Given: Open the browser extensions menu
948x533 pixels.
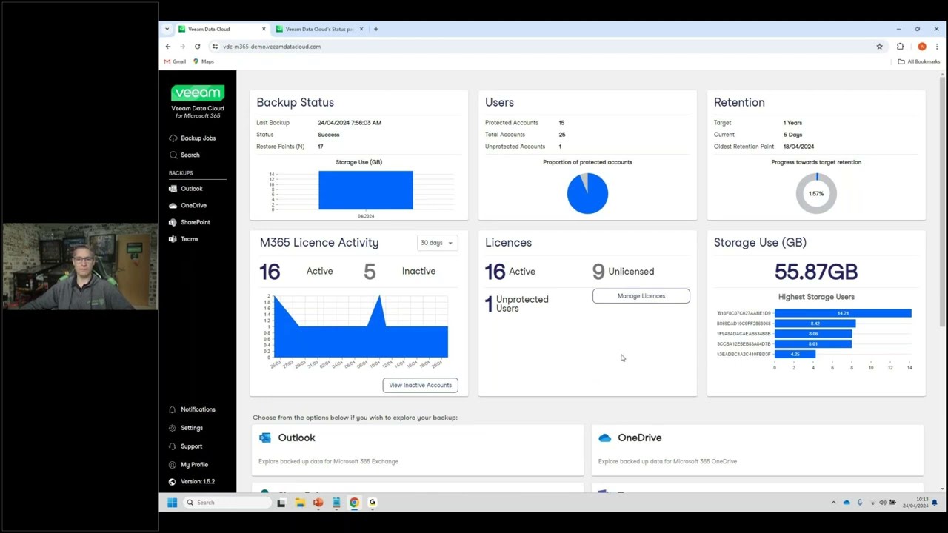Looking at the screenshot, I should [x=901, y=47].
